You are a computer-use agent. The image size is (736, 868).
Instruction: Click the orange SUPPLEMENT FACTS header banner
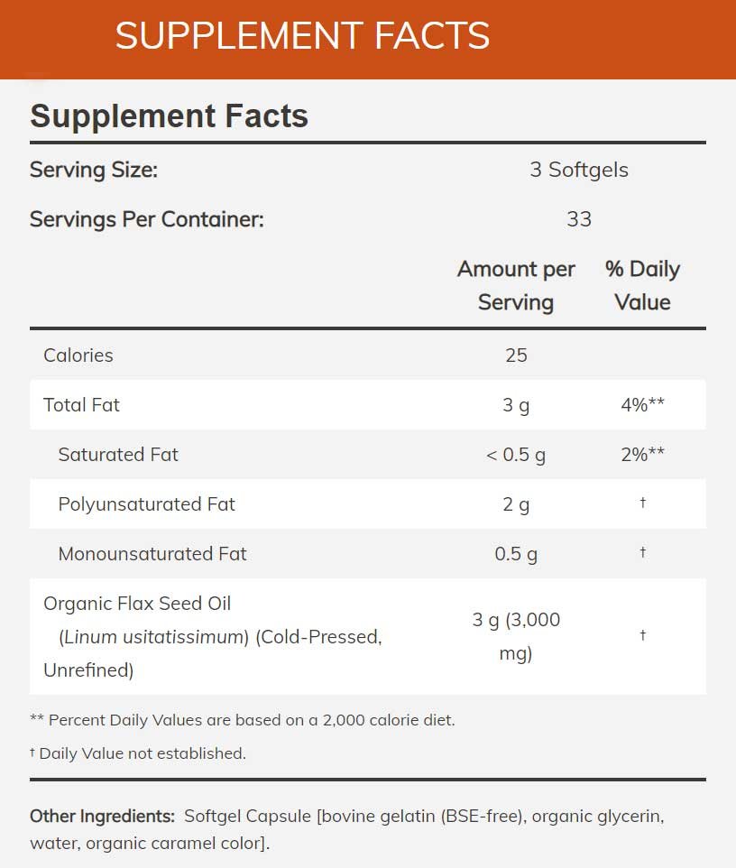(x=368, y=40)
